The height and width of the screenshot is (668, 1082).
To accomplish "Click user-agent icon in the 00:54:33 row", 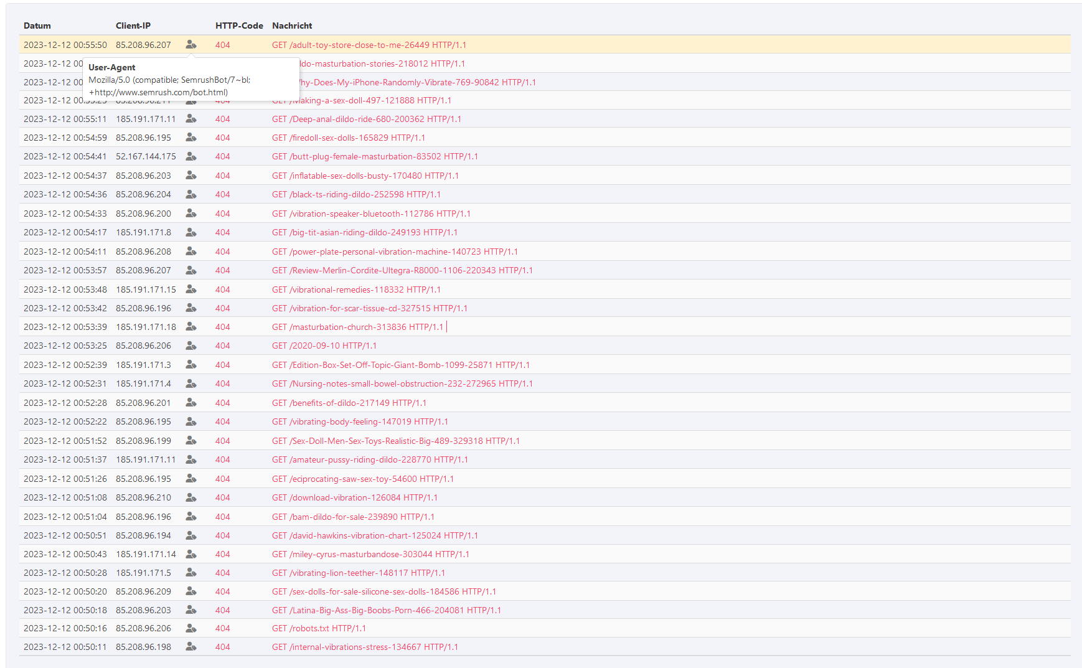I will click(x=191, y=214).
